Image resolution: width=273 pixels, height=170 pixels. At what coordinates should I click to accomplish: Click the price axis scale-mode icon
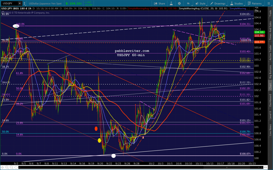click(256, 8)
